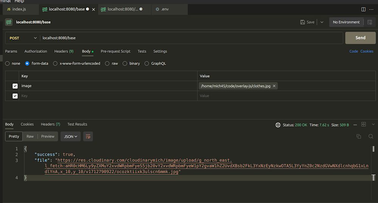Open the No Environment selector
Viewport: 378px width, 203px height.
point(346,22)
